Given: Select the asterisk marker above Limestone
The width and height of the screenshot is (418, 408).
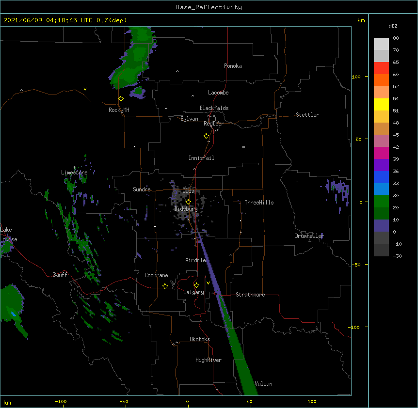Looking at the screenshot, I should (75, 168).
